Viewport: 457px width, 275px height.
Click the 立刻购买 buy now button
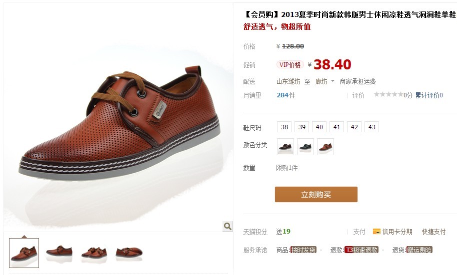pos(316,194)
